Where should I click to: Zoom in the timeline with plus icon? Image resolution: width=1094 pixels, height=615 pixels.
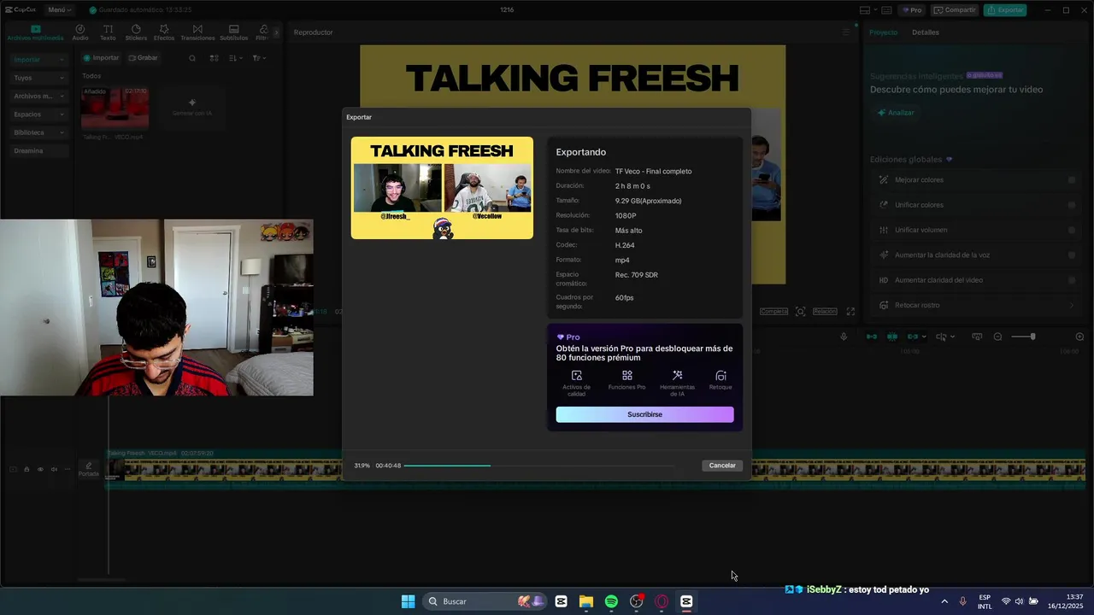(1079, 337)
